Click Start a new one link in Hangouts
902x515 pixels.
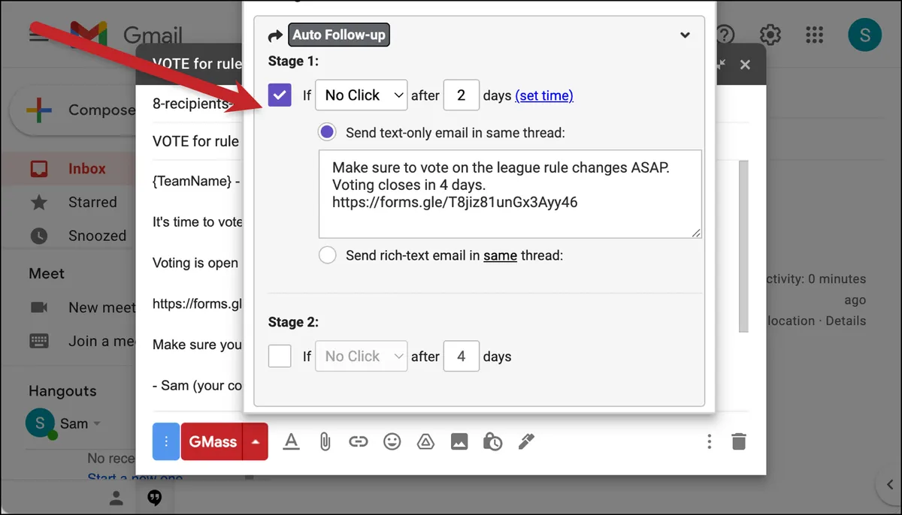coord(135,478)
